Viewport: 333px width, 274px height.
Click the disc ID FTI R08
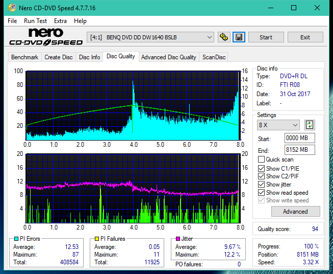point(290,85)
